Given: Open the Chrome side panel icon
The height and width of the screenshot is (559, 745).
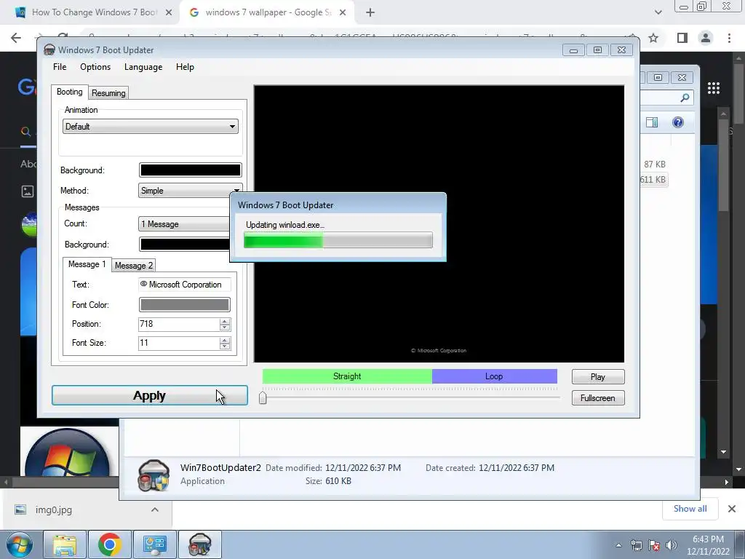Looking at the screenshot, I should (682, 38).
